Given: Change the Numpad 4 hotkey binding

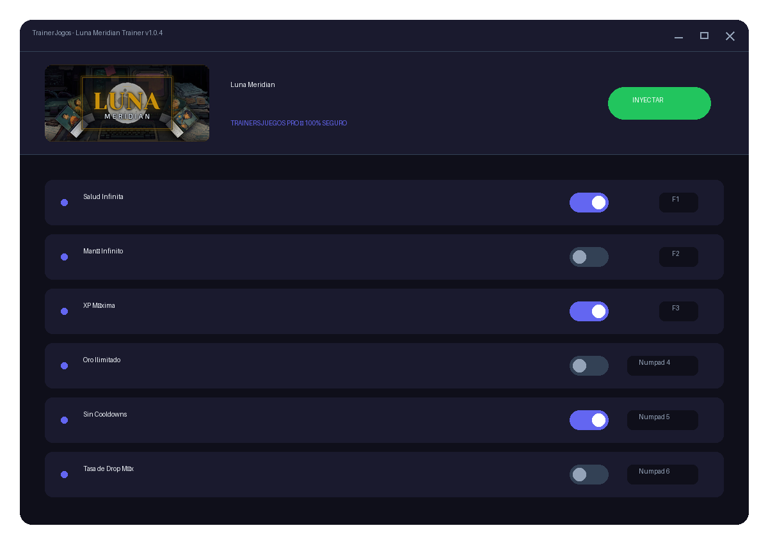Looking at the screenshot, I should (662, 365).
